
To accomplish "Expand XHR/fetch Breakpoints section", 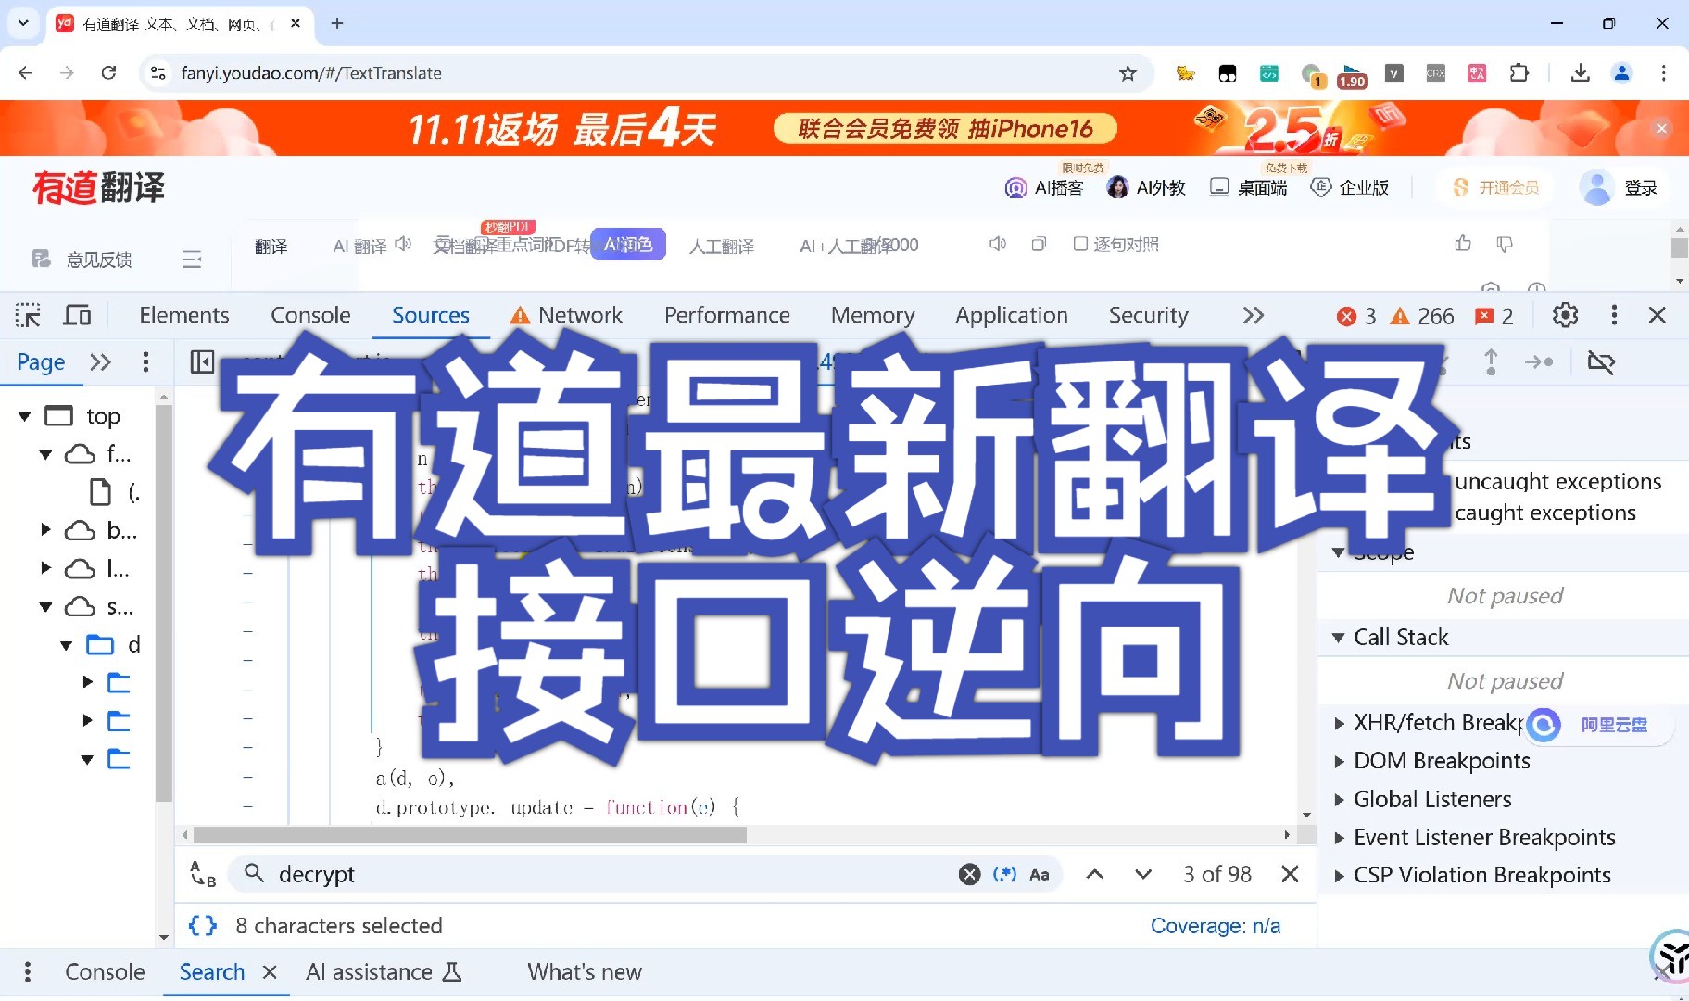I will tap(1338, 723).
